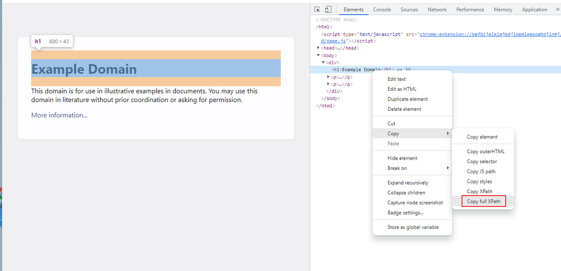This screenshot has height=271, width=561.
Task: Open Badge settings...
Action: click(x=412, y=213)
